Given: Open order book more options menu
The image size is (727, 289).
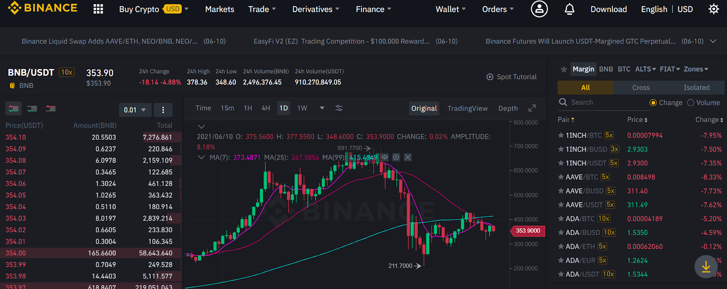Looking at the screenshot, I should tap(163, 110).
